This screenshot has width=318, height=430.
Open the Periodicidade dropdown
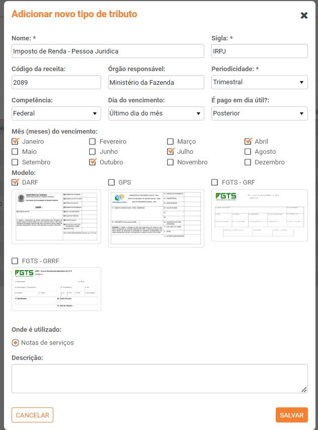tap(259, 82)
